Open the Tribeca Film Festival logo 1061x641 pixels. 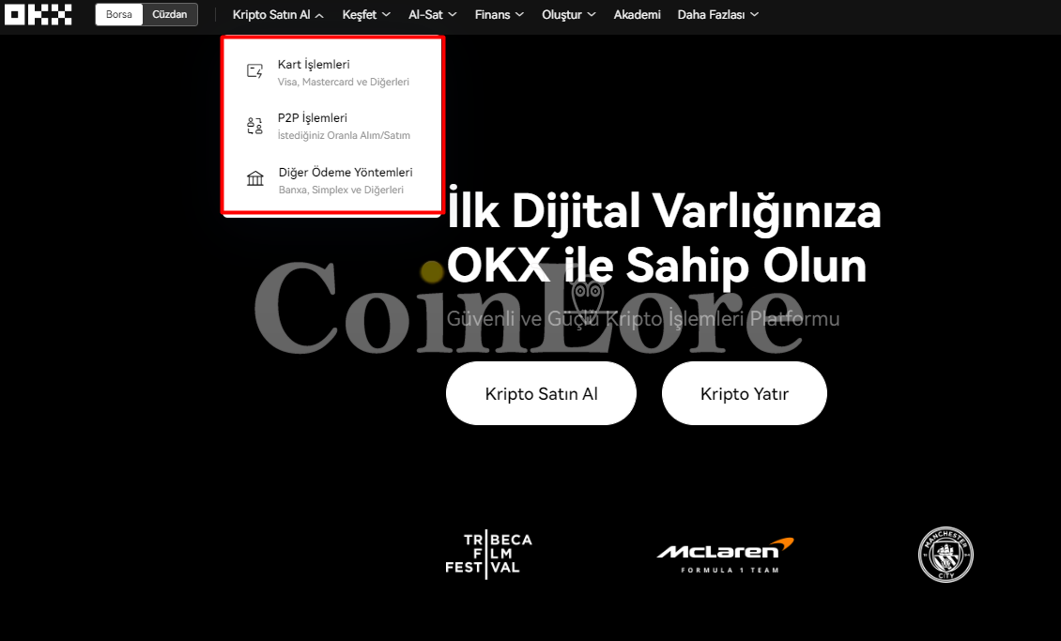(488, 556)
